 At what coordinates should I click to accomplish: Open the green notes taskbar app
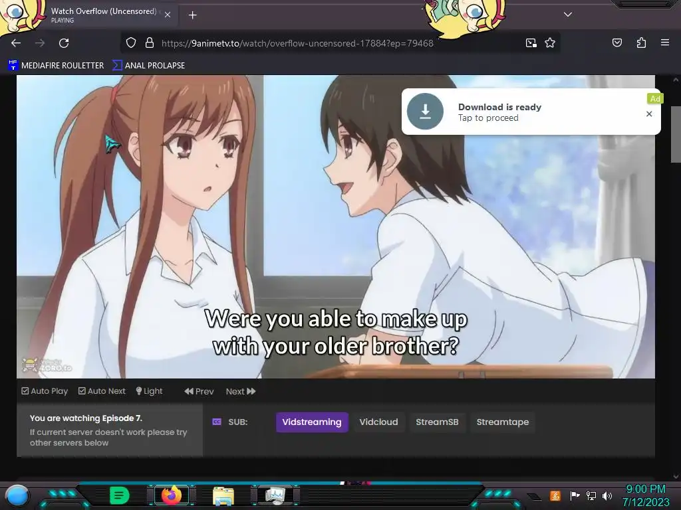(120, 495)
